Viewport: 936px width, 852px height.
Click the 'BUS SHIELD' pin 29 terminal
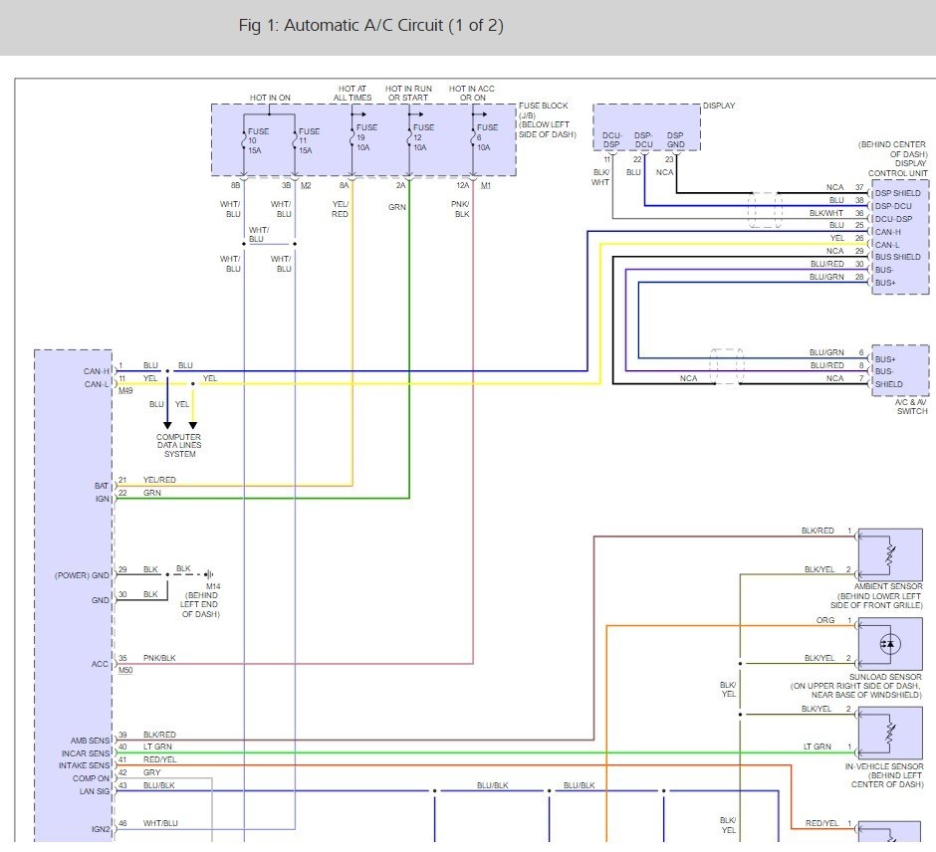pos(897,257)
